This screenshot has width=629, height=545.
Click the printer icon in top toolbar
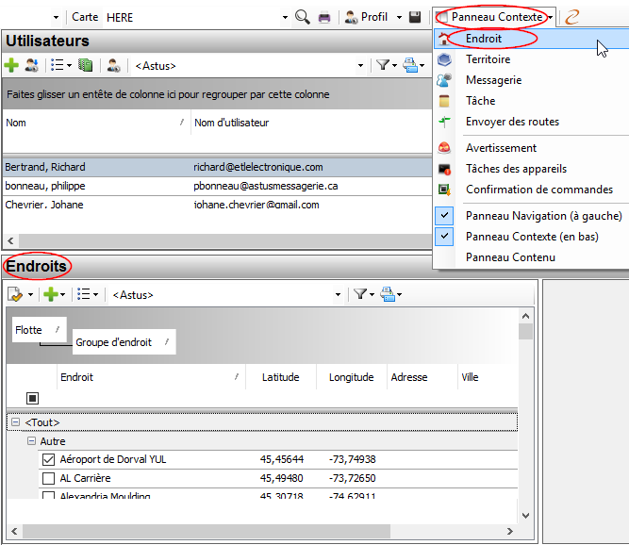[x=324, y=17]
